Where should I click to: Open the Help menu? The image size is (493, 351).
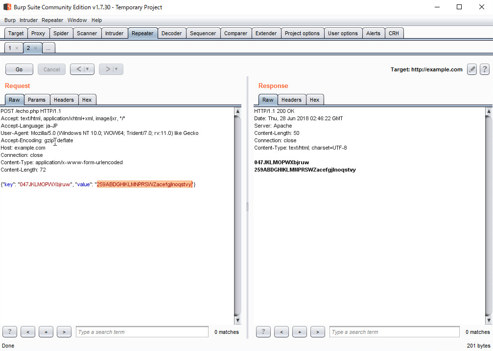(96, 20)
